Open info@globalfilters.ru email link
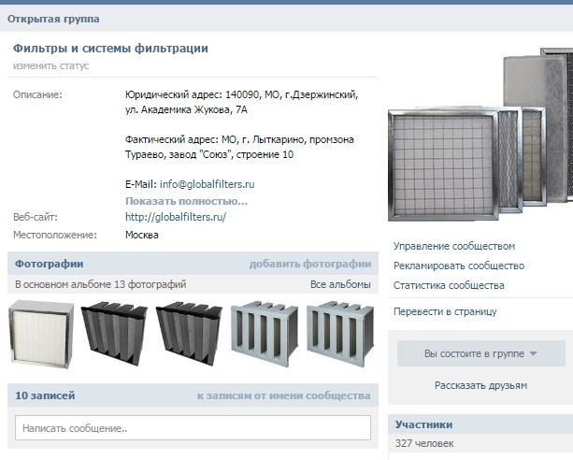573x460 pixels. [207, 184]
